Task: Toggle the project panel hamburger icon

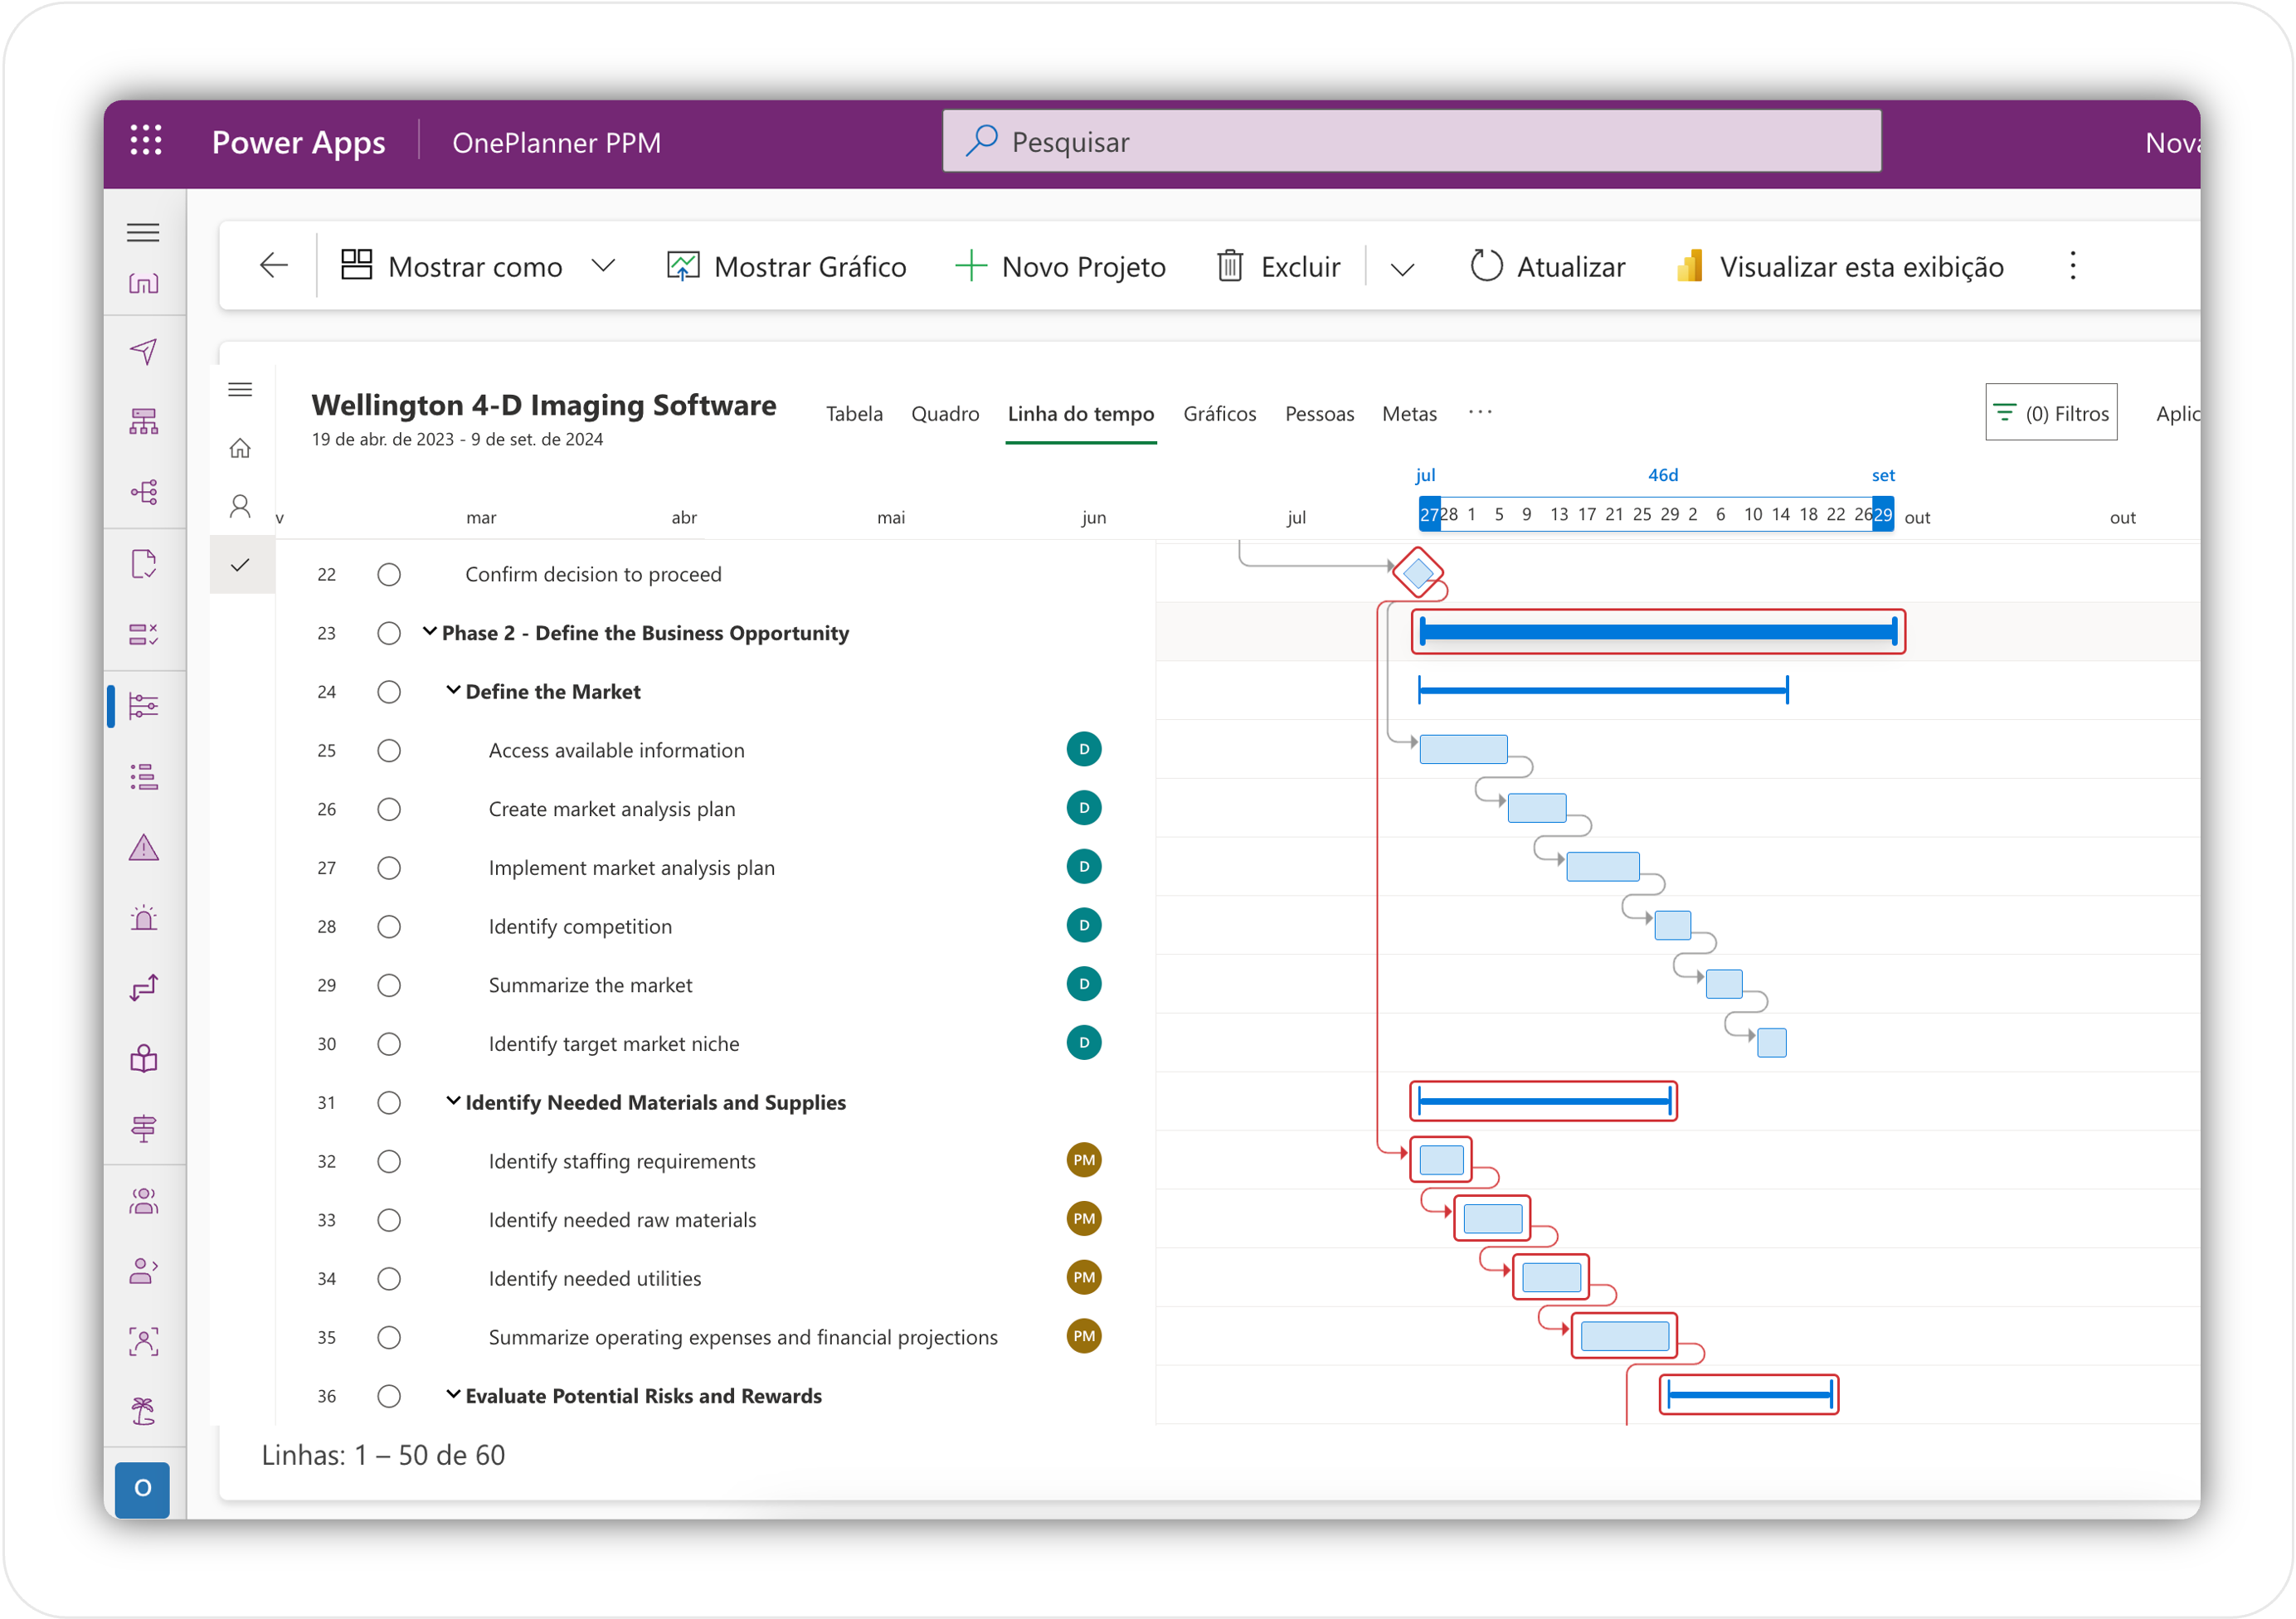Action: click(x=240, y=390)
